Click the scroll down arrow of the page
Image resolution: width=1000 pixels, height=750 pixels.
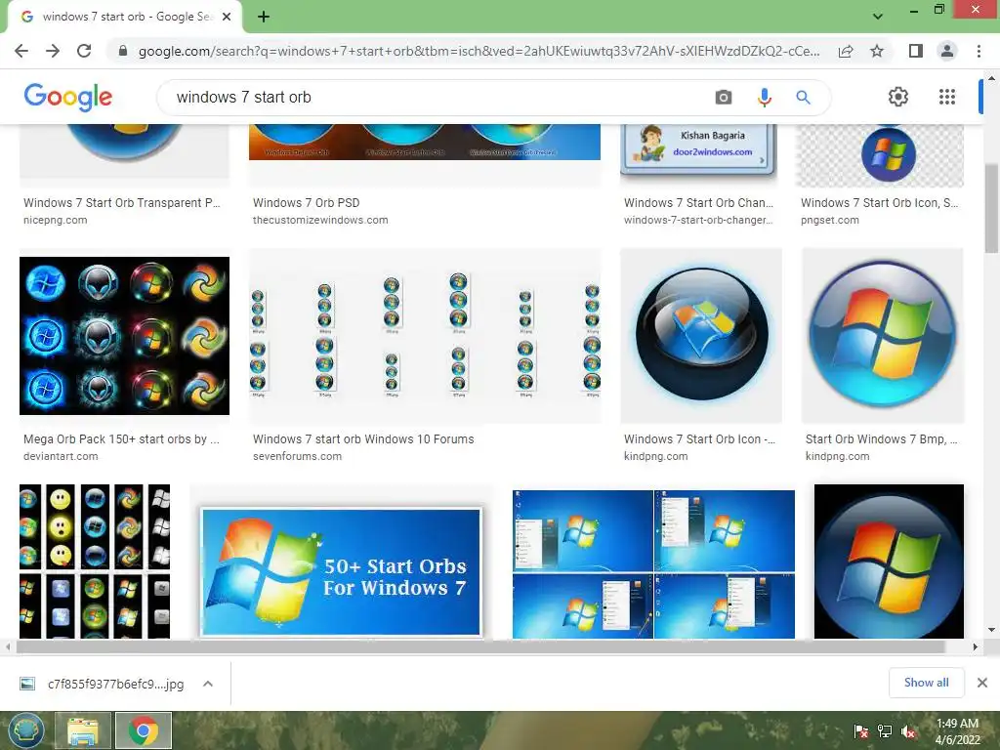click(x=991, y=630)
